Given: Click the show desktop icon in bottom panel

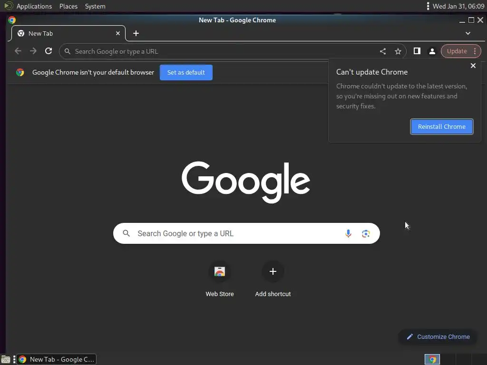Looking at the screenshot, I should click(5, 359).
